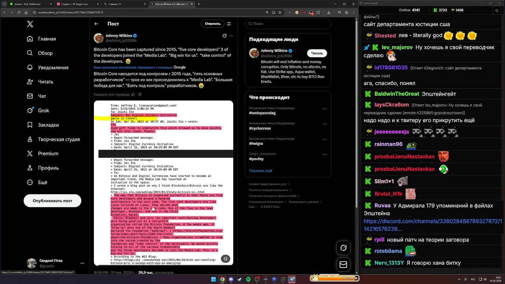The width and height of the screenshot is (505, 284).
Task: Click browser home button
Action: click(26, 12)
